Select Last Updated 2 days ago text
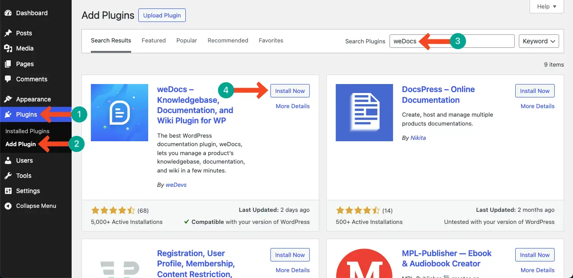Viewport: 573px width, 278px height. click(274, 210)
